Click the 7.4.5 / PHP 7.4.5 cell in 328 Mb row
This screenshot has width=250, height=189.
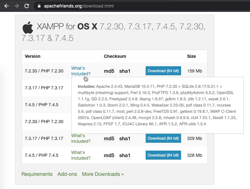coord(41,155)
